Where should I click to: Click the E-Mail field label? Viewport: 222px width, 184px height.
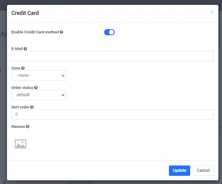pyautogui.click(x=17, y=49)
